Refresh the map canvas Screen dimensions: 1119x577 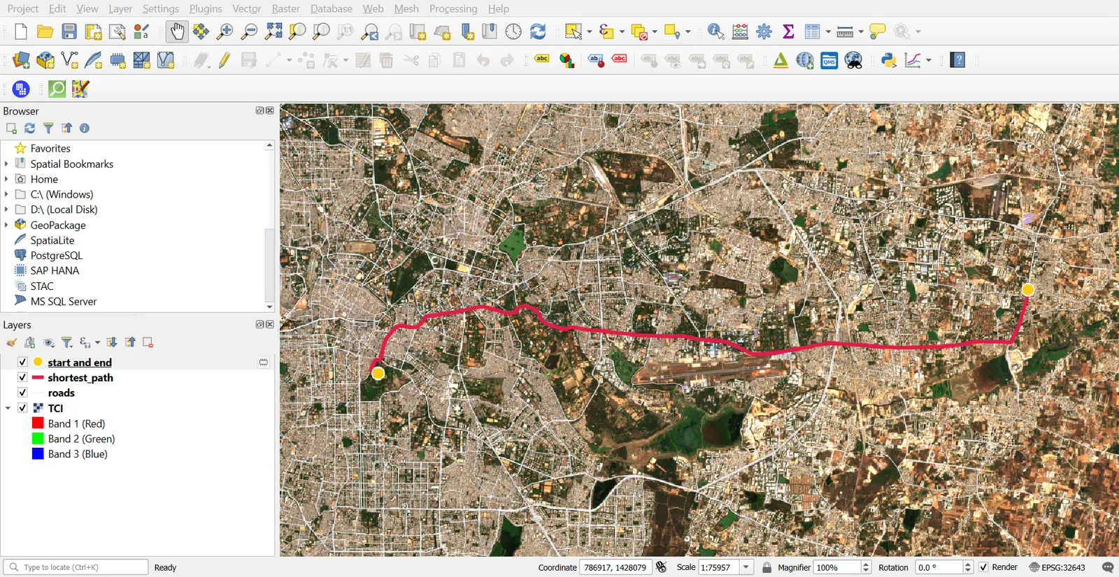537,31
